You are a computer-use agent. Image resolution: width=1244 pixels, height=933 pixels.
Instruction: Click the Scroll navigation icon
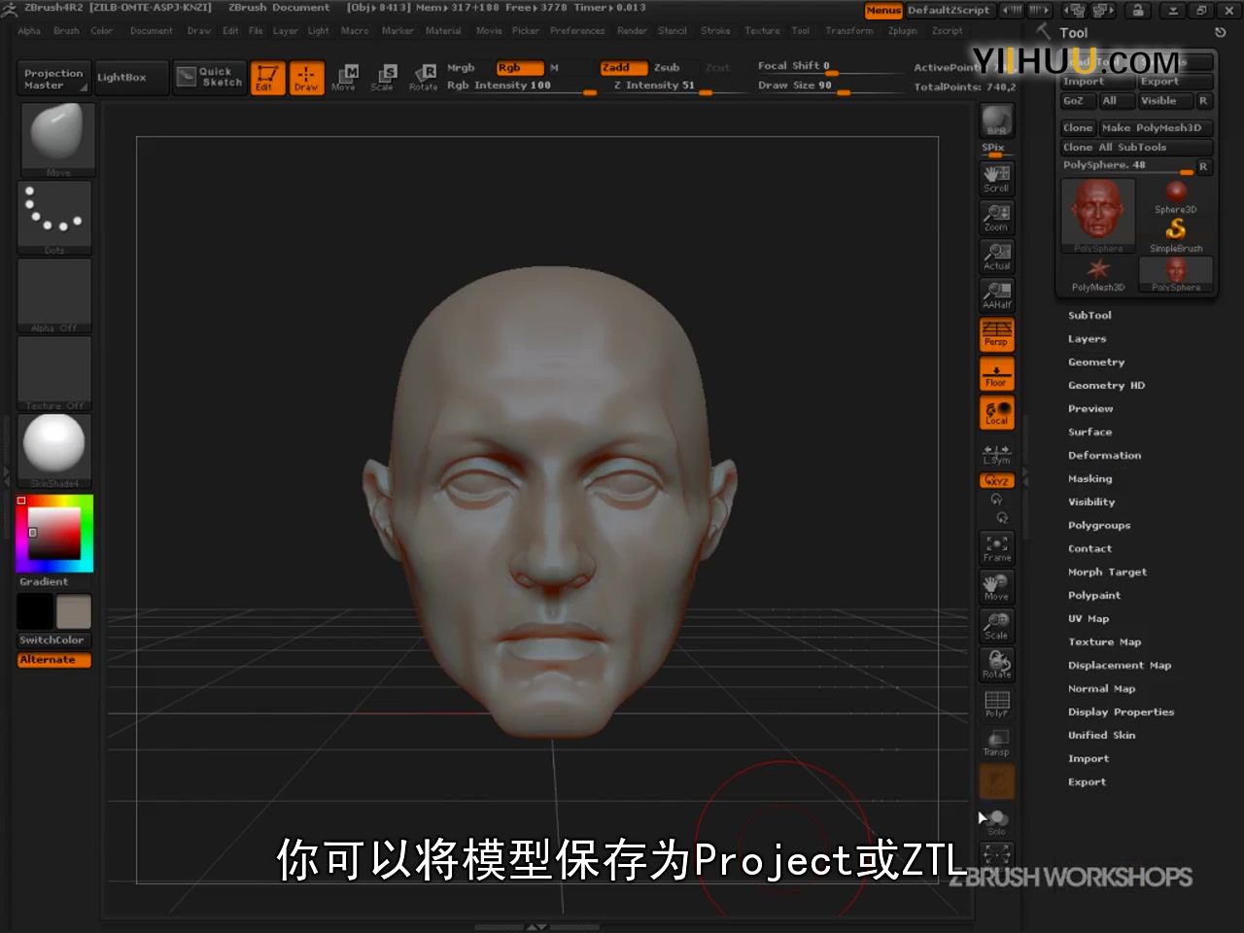coord(996,177)
